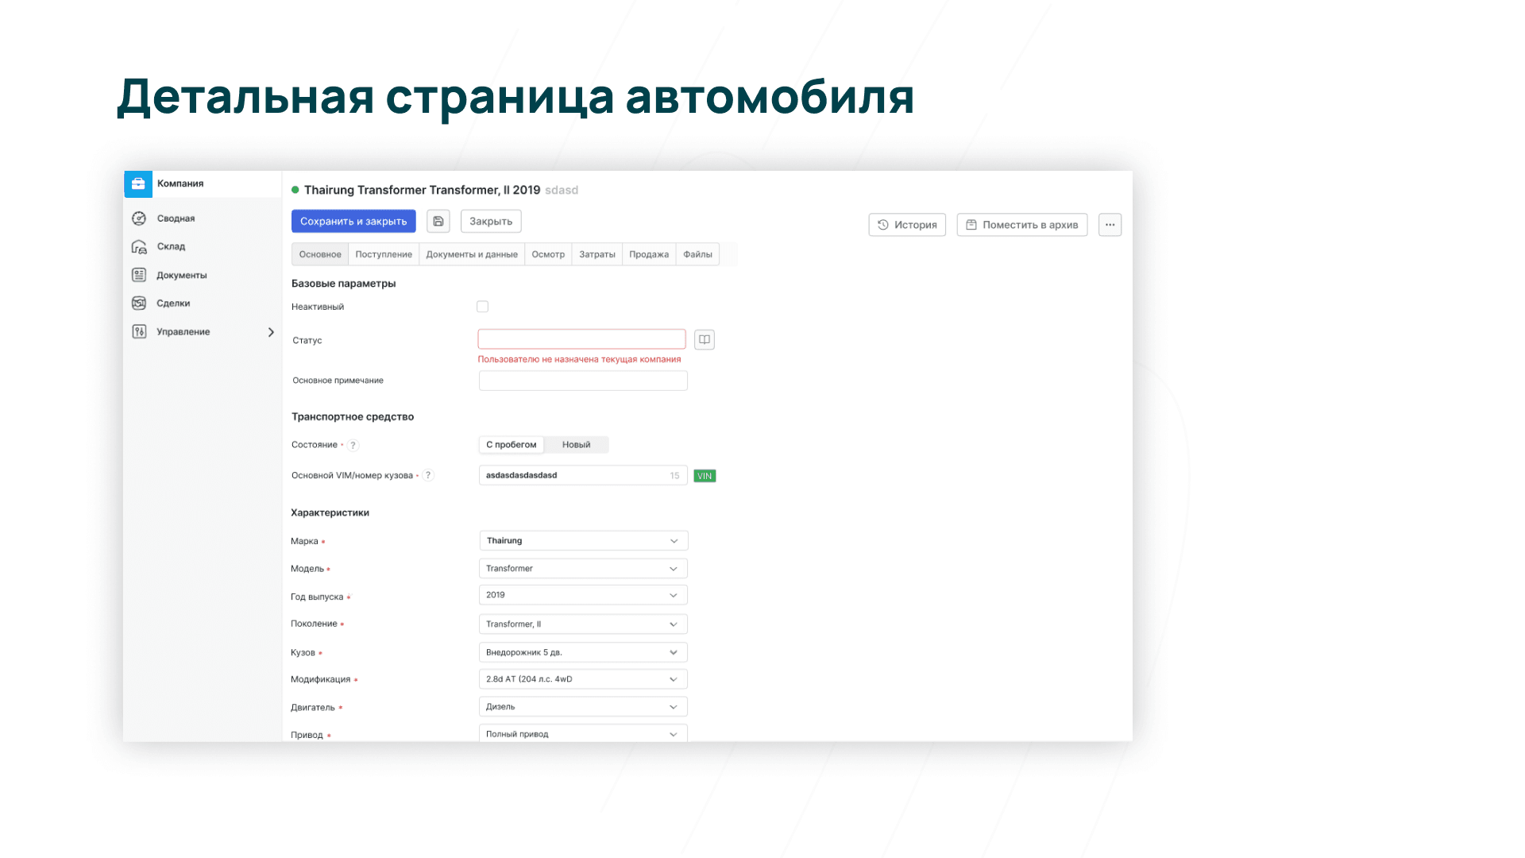
Task: Expand the Год выпуска dropdown showing 2019
Action: tap(583, 595)
